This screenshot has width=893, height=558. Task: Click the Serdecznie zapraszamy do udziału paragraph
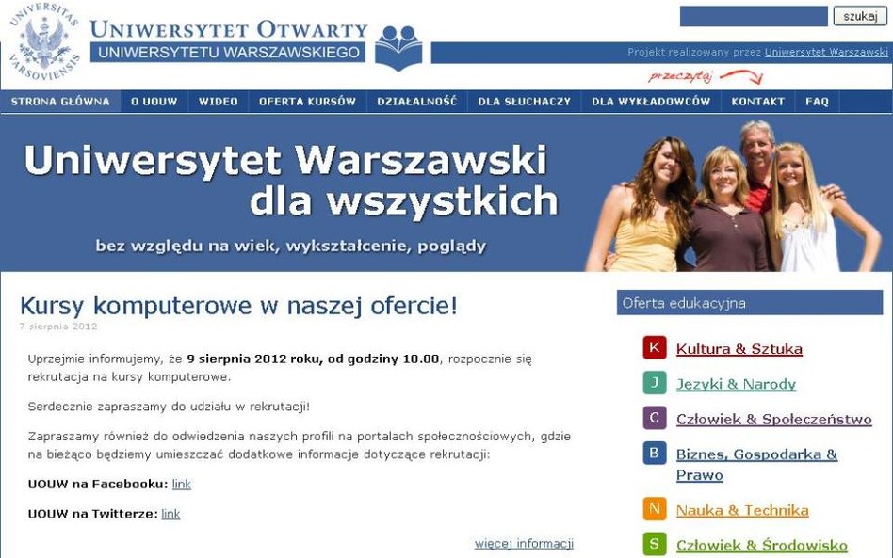tap(169, 407)
